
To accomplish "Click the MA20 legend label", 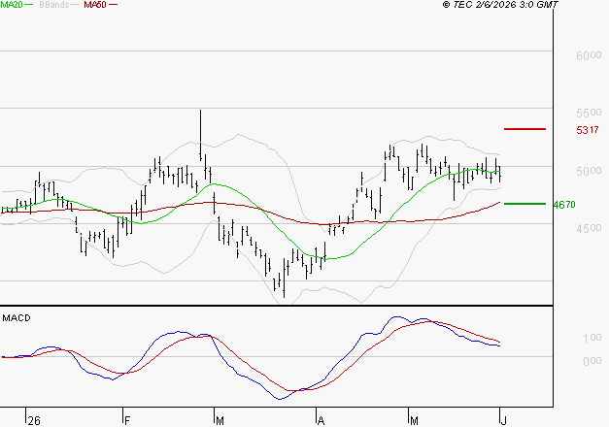I will tap(12, 5).
